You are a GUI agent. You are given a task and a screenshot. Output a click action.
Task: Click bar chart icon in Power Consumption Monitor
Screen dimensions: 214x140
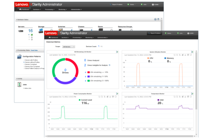tap(107, 97)
